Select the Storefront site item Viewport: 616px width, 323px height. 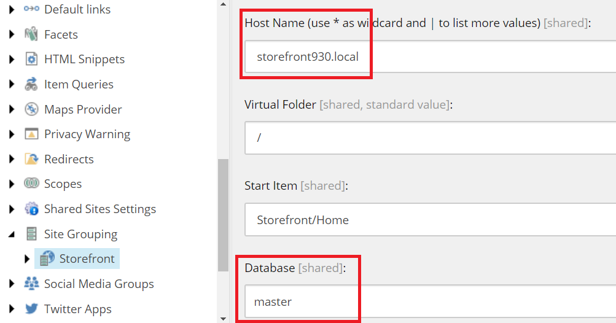[x=87, y=259]
